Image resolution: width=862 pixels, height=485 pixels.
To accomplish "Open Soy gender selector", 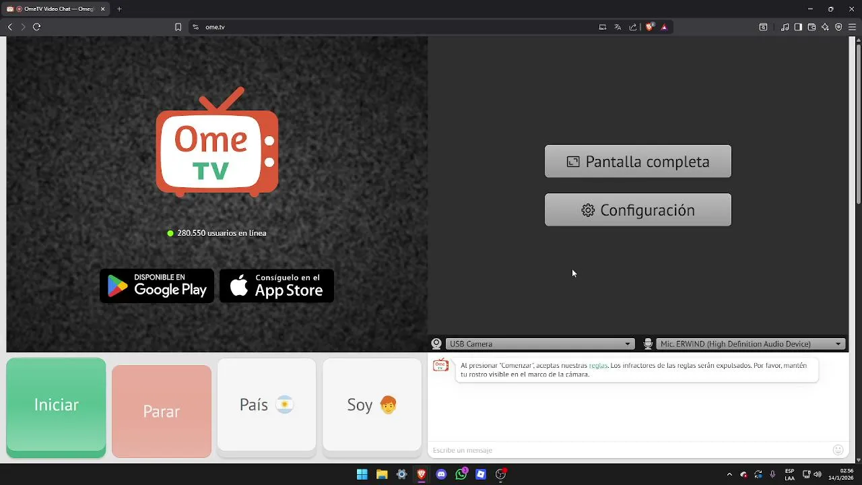I will coord(372,405).
